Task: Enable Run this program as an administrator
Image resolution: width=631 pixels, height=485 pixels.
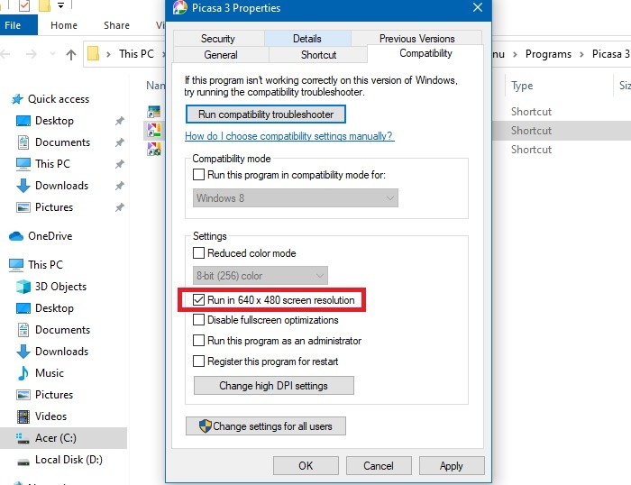Action: click(x=198, y=341)
